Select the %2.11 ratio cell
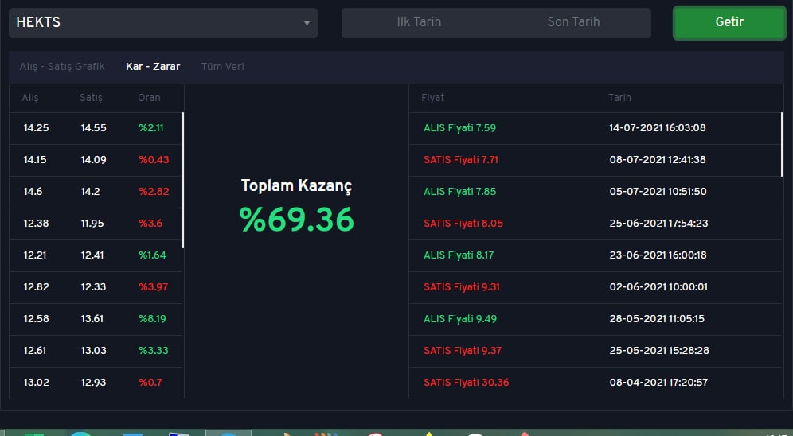The width and height of the screenshot is (793, 436). click(x=151, y=128)
